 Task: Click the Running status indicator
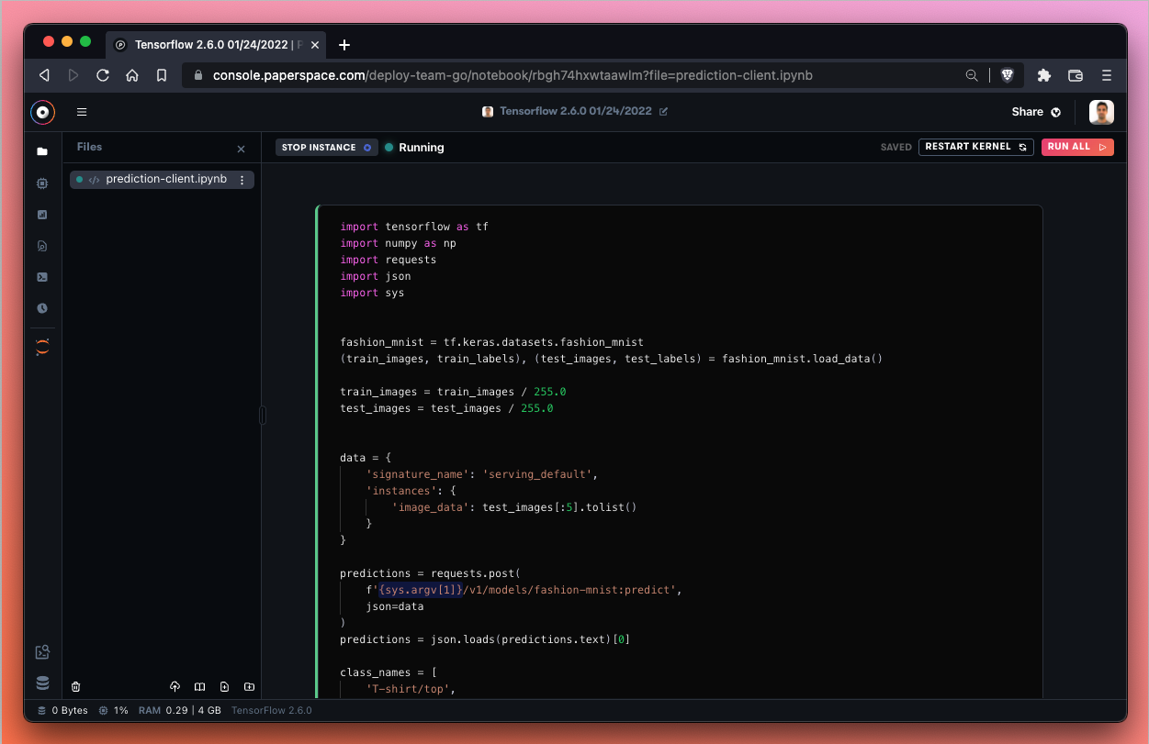(x=414, y=147)
